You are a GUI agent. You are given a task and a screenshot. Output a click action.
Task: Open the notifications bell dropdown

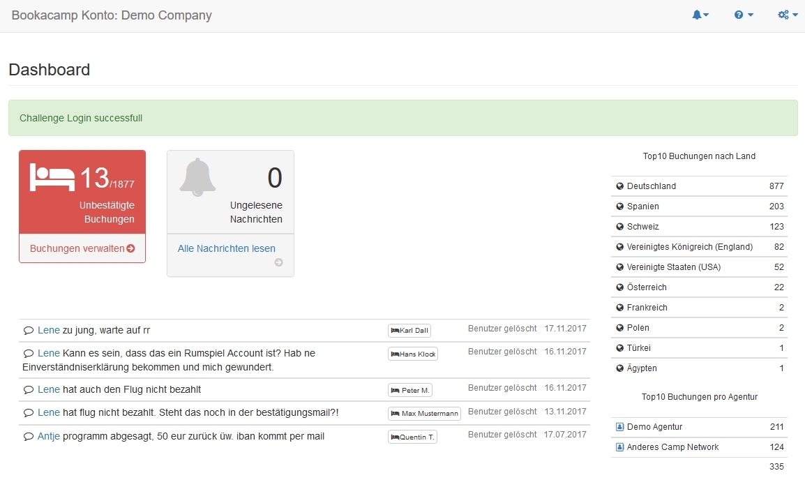[700, 15]
